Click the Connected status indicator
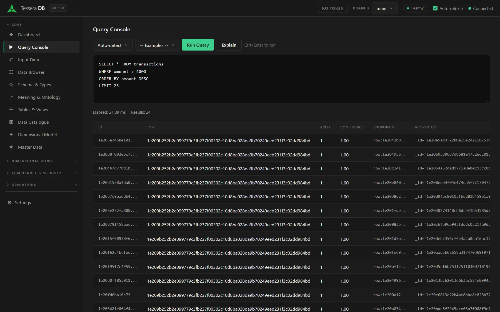The image size is (500, 312). (x=481, y=8)
